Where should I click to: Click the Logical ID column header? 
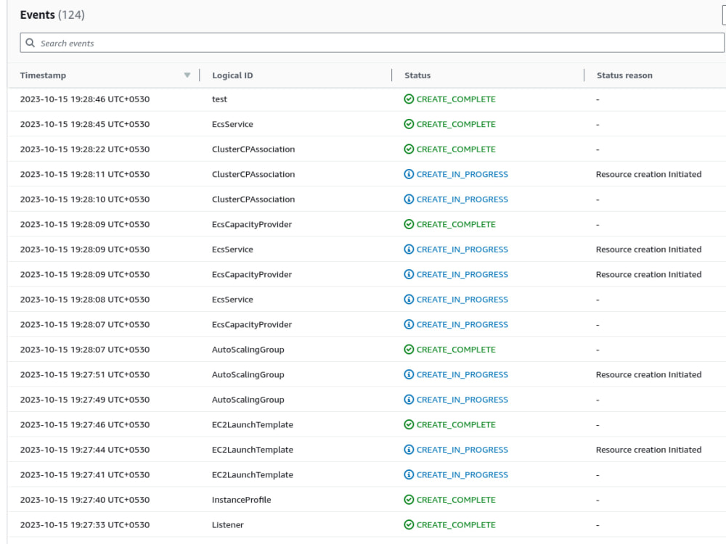232,75
